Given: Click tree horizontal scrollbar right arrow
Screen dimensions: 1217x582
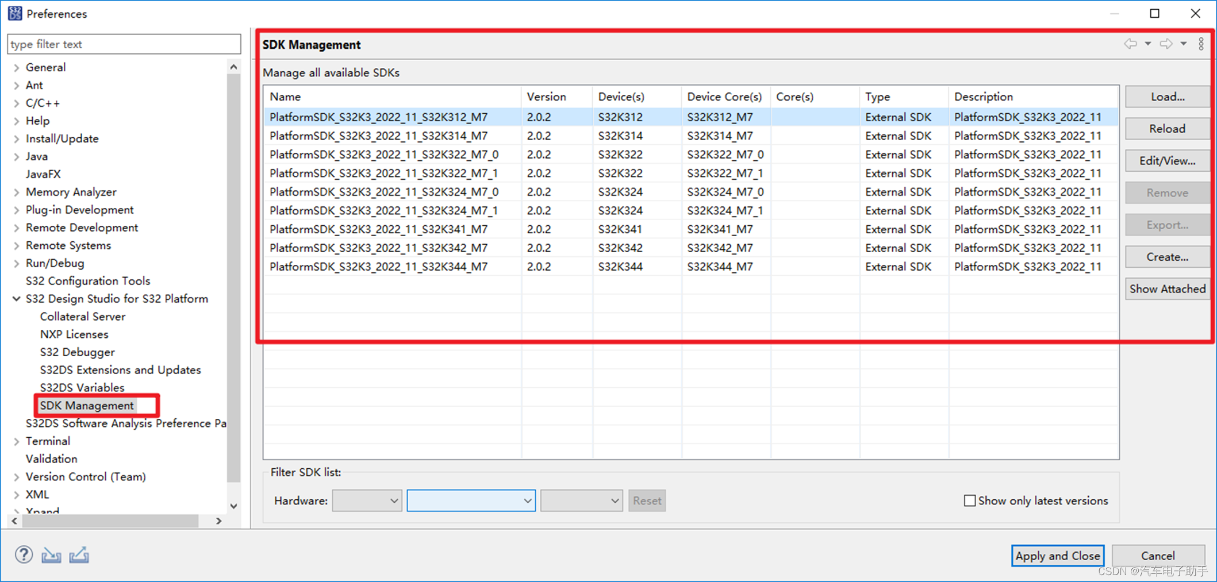Looking at the screenshot, I should pos(218,521).
